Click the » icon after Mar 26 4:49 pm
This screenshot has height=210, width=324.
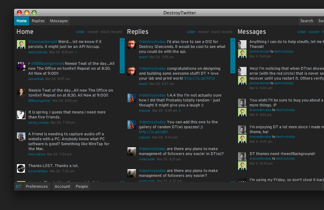tap(180, 111)
